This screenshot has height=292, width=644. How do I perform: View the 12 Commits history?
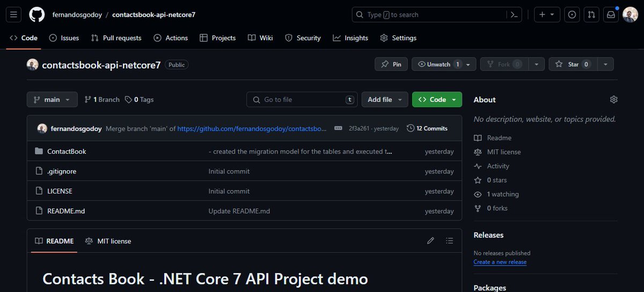(427, 129)
